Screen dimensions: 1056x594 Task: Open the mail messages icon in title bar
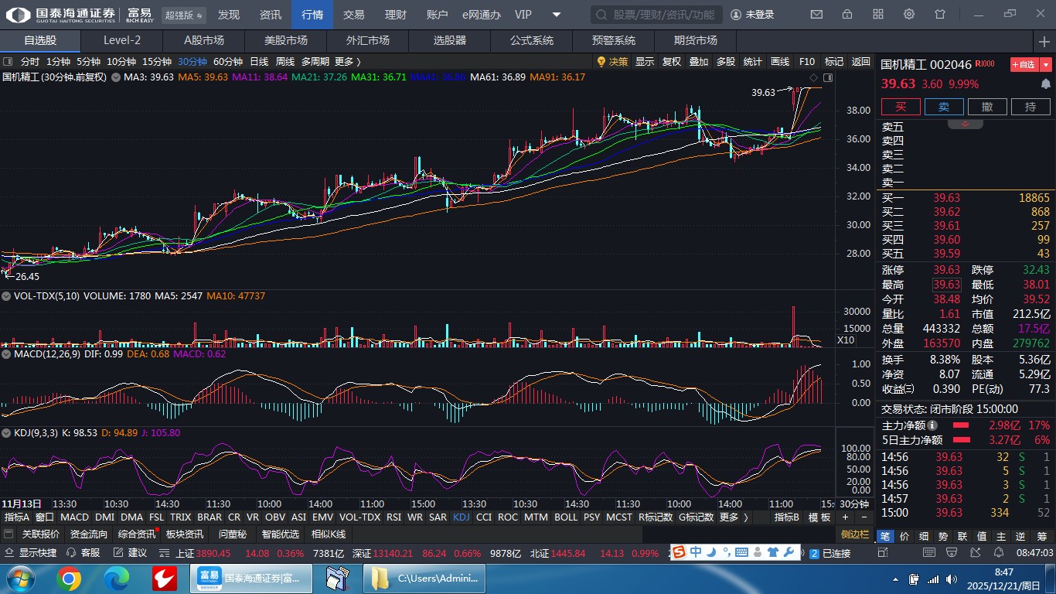816,15
